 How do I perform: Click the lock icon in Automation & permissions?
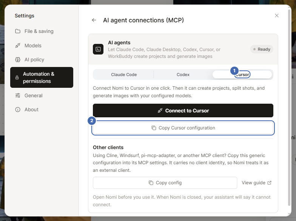point(17,77)
